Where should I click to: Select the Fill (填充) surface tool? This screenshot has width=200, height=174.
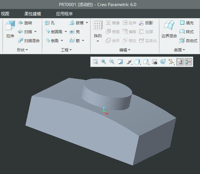click(x=187, y=23)
